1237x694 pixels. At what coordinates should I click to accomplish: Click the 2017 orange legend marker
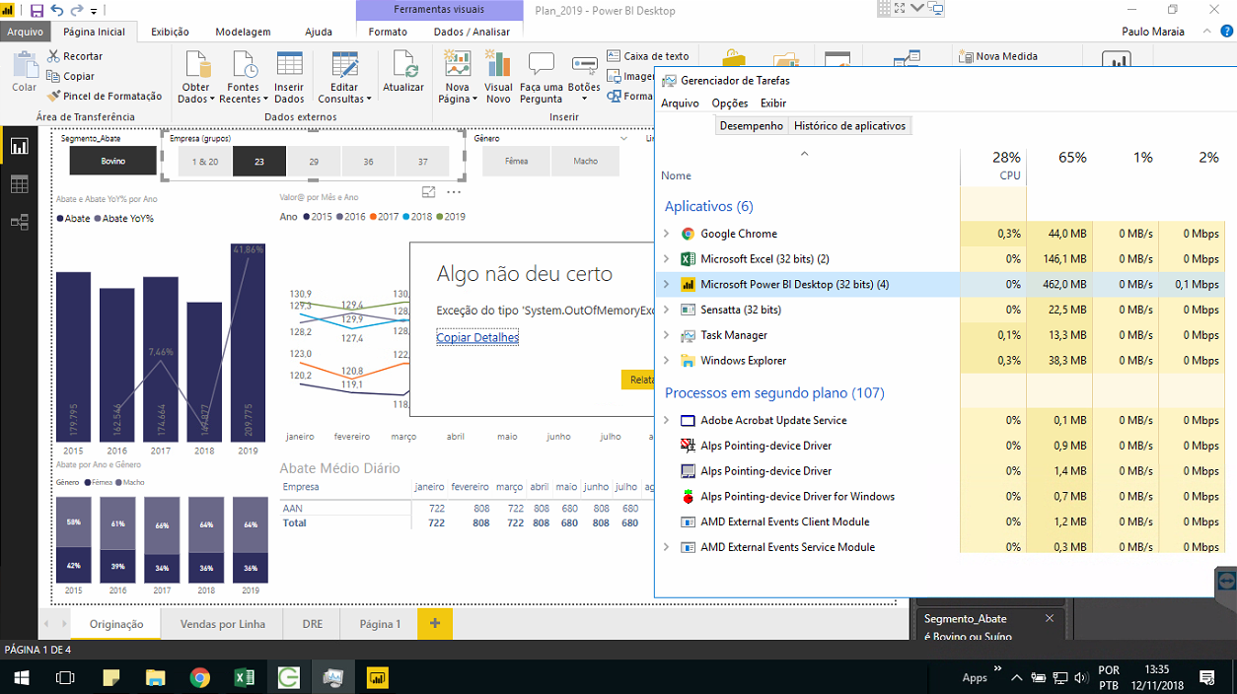coord(374,217)
